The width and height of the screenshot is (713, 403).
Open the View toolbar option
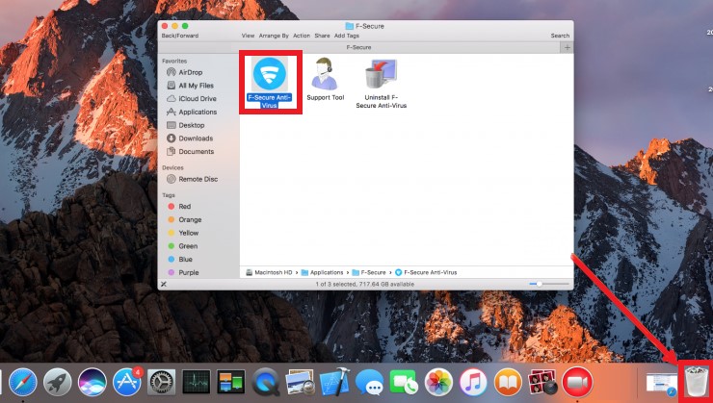click(248, 36)
